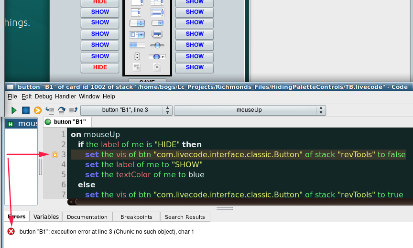Click the orange Continue execution icon
This screenshot has height=248, width=413.
pos(37,110)
